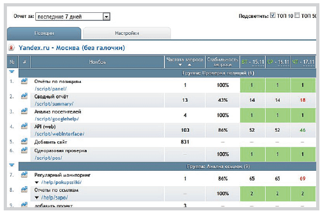Select the Регулярный мониторинг keyword
The width and height of the screenshot is (321, 212).
[62, 175]
